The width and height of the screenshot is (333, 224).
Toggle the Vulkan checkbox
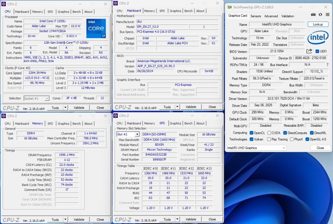[252, 139]
